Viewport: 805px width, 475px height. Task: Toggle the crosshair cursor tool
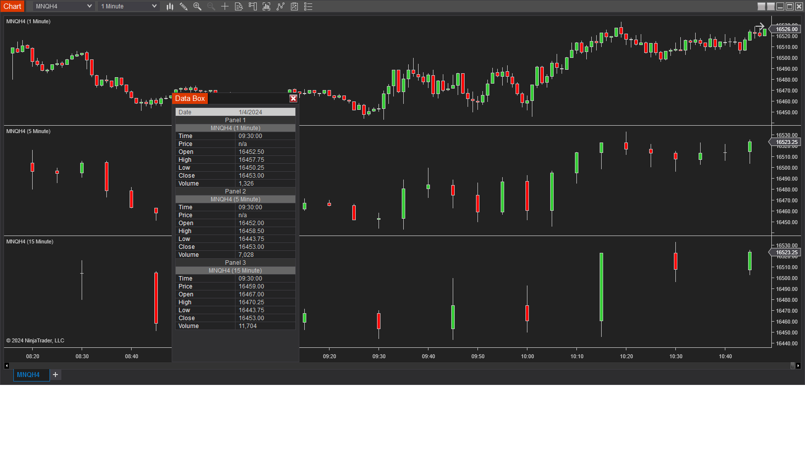click(x=225, y=6)
